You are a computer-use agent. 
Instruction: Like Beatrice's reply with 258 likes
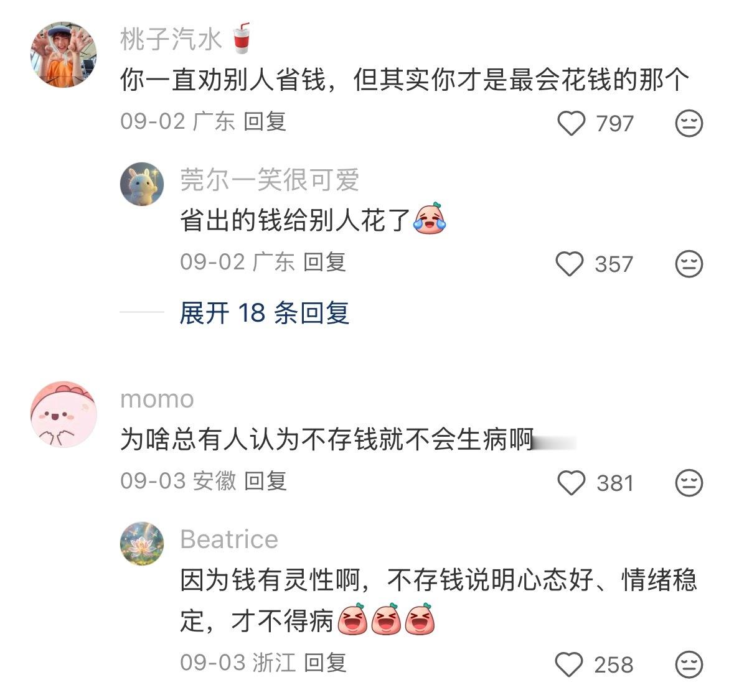(569, 664)
